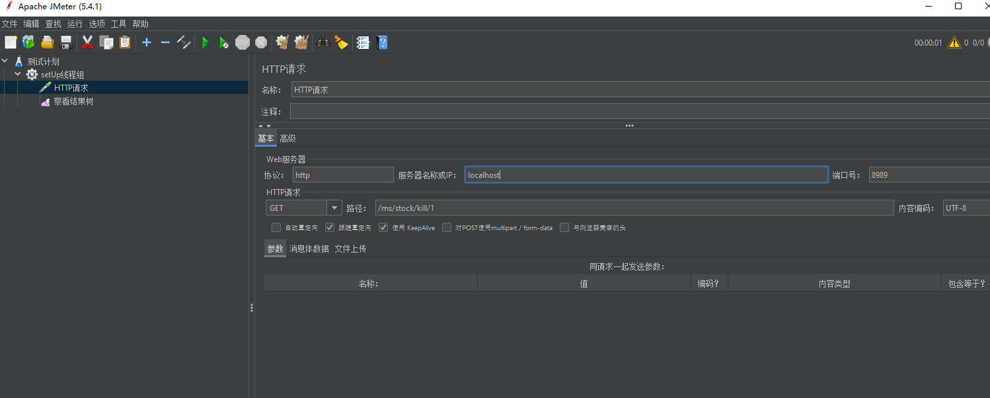
Task: Select the setUp线程组 gear icon
Action: 32,74
